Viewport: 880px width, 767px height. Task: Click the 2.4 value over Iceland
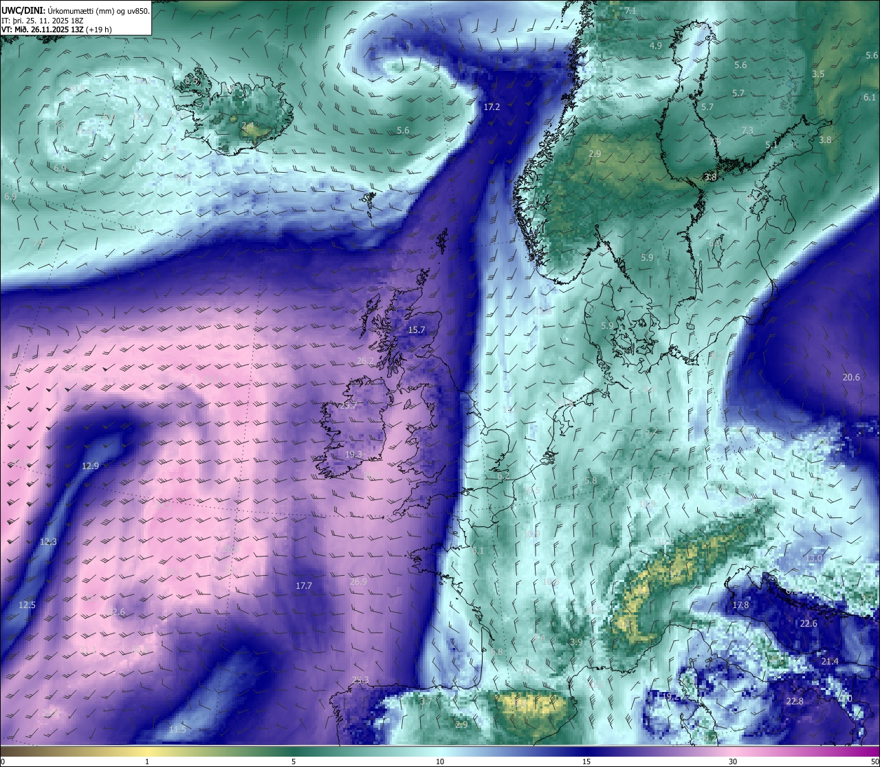point(248,125)
